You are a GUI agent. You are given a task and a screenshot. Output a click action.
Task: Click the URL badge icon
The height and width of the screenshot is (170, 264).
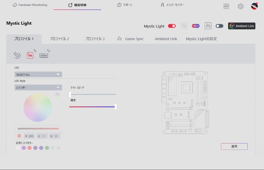tap(196, 26)
